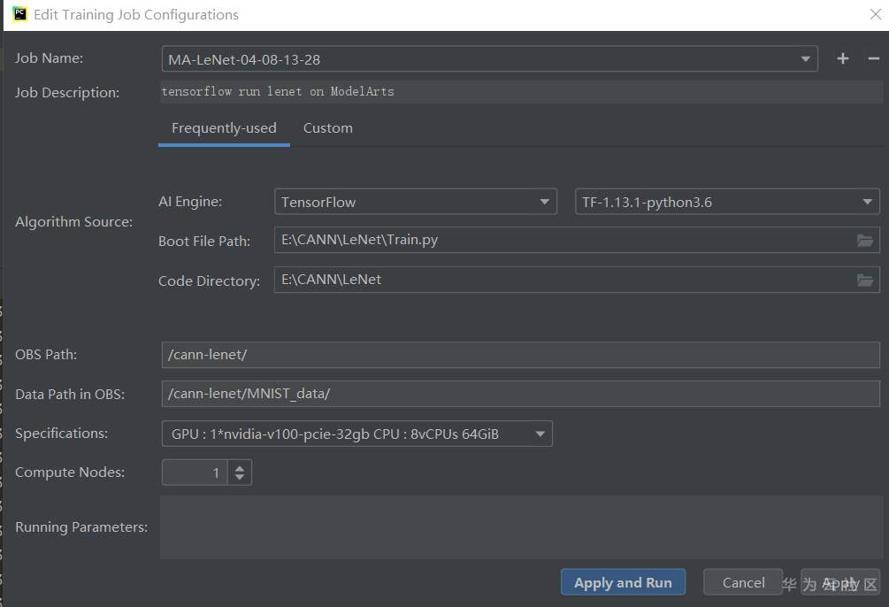This screenshot has height=607, width=889.
Task: Close the Edit Training Job Configurations dialog
Action: pos(875,14)
